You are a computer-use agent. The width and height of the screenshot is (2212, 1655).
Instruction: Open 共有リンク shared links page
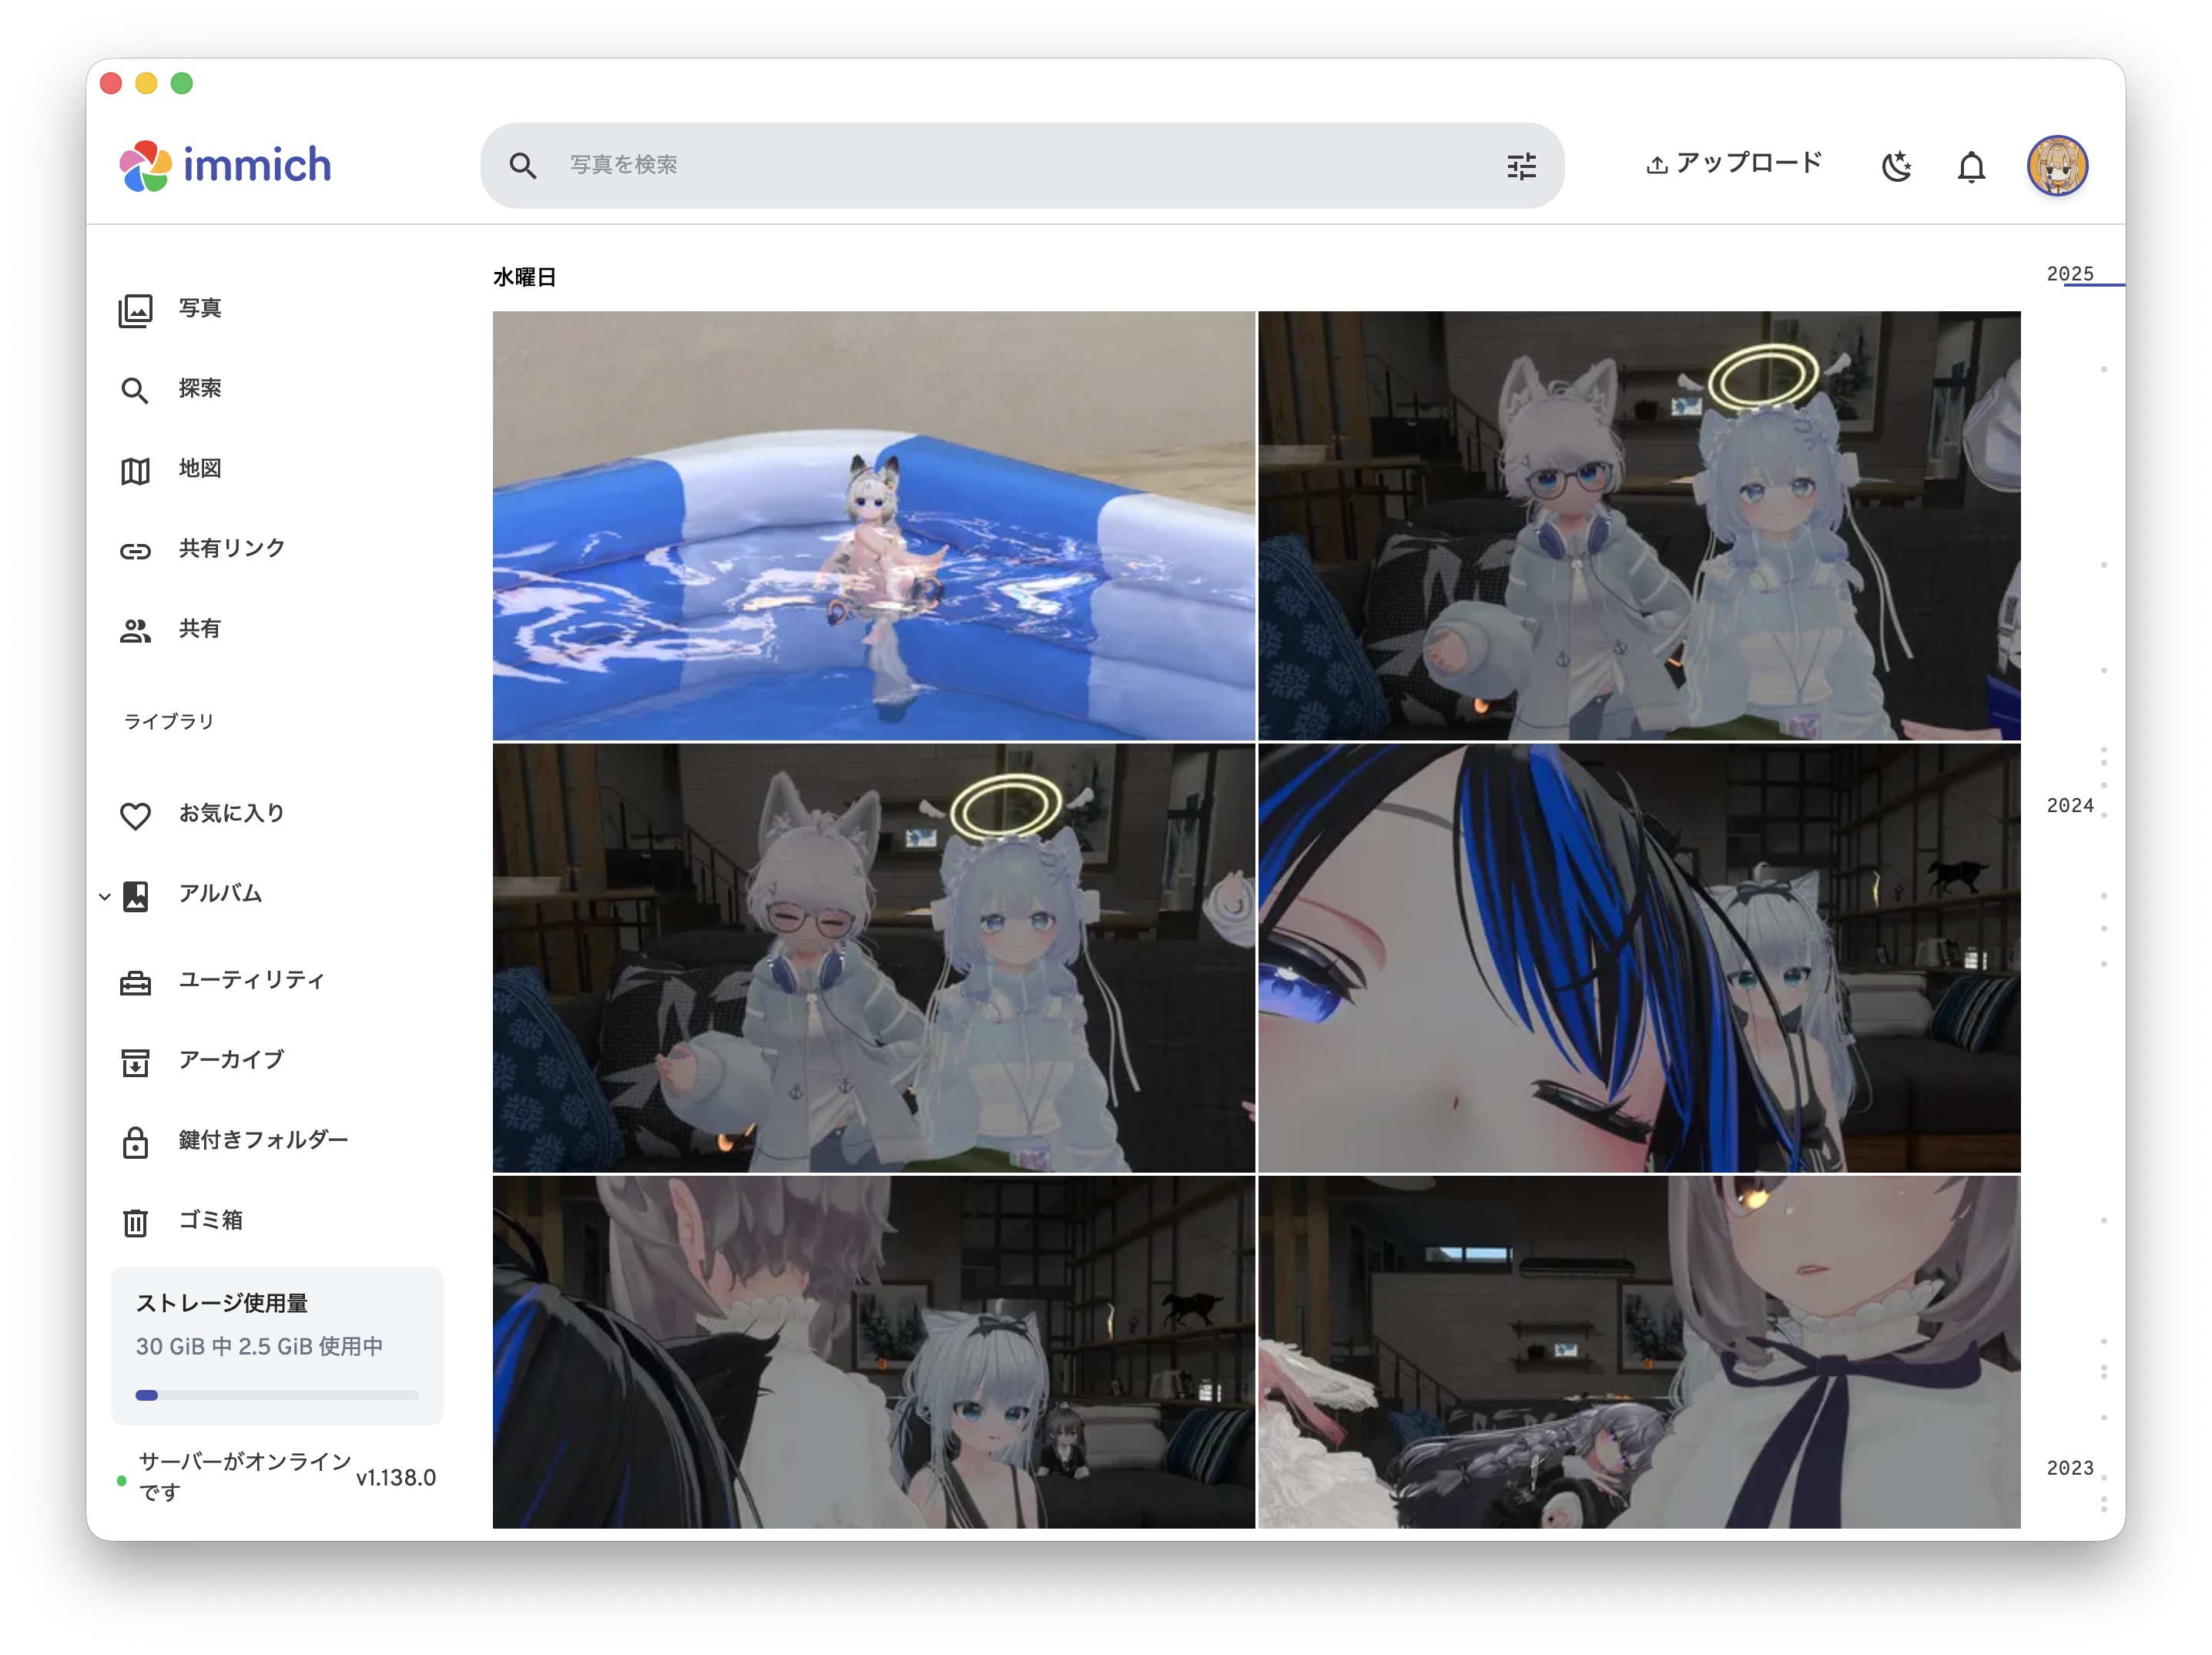coord(231,549)
